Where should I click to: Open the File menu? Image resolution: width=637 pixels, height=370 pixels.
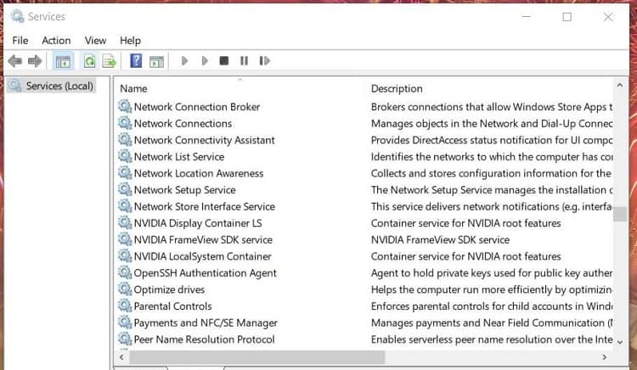point(20,41)
